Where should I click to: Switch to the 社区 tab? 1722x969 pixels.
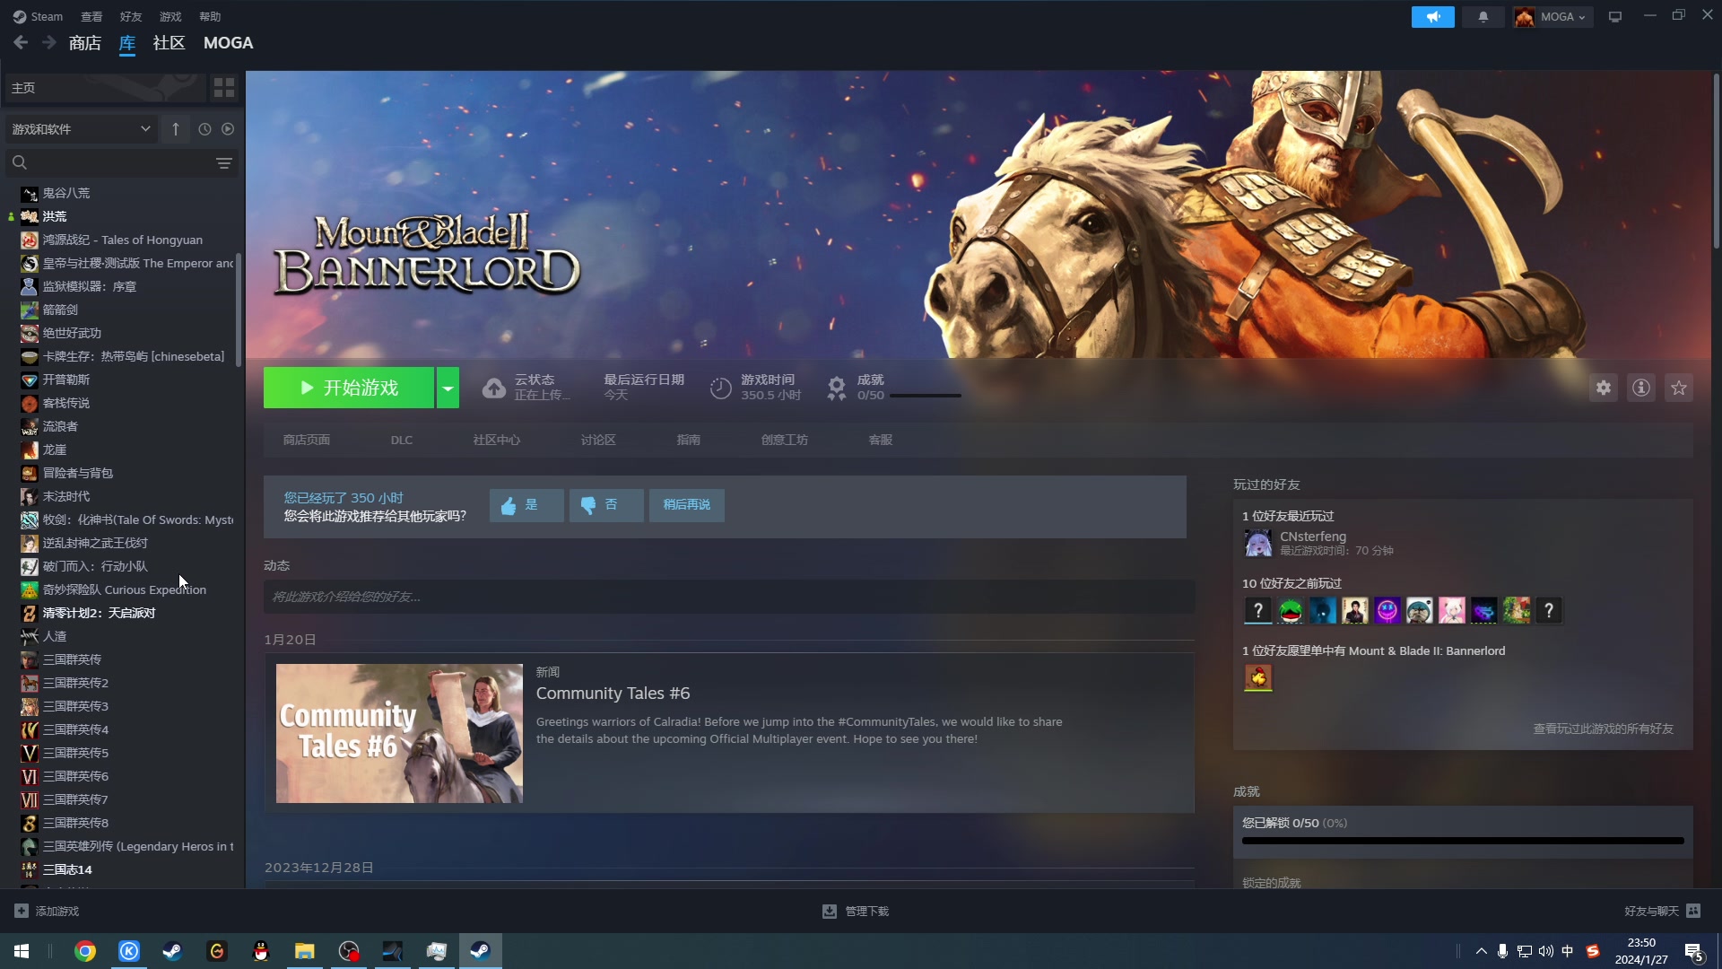pyautogui.click(x=169, y=42)
